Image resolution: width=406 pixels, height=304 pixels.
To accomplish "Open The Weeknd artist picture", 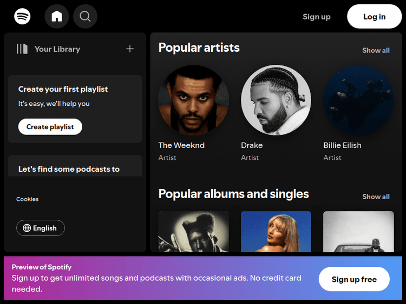I will (x=193, y=100).
